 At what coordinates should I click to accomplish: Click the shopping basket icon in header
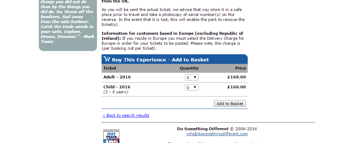107,59
